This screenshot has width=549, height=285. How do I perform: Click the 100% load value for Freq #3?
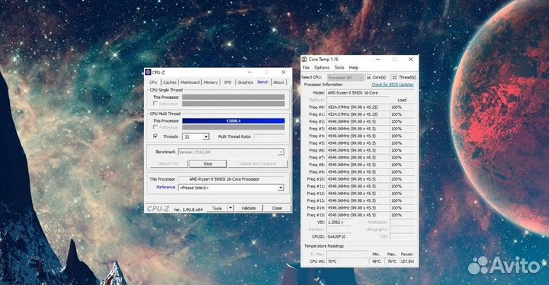coord(403,129)
